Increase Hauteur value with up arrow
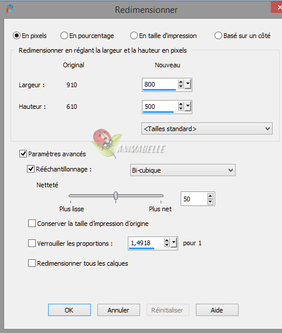The height and width of the screenshot is (333, 282). [x=181, y=104]
